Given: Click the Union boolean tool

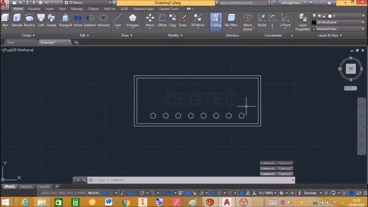Looking at the screenshot, I should (78, 20).
